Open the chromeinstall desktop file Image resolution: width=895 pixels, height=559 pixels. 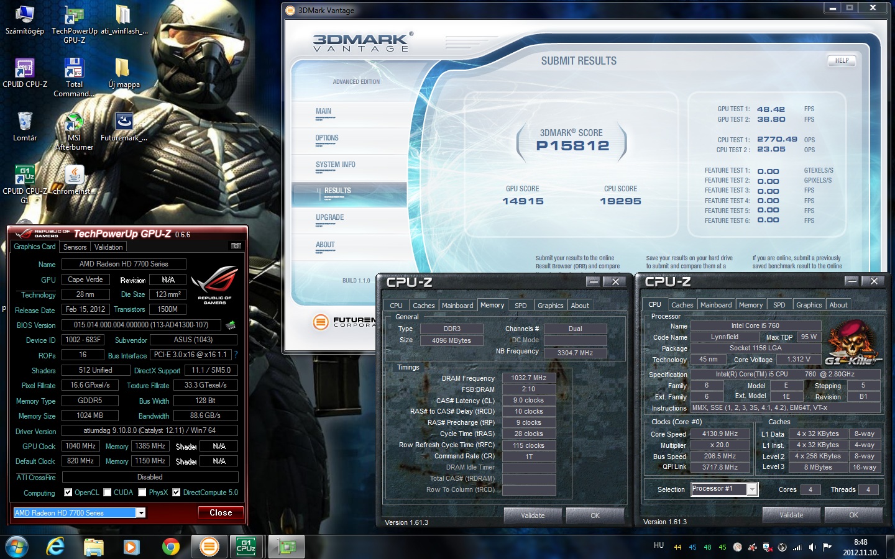click(74, 180)
